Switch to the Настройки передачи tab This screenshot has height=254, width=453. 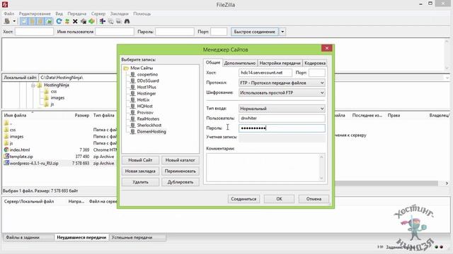click(280, 63)
